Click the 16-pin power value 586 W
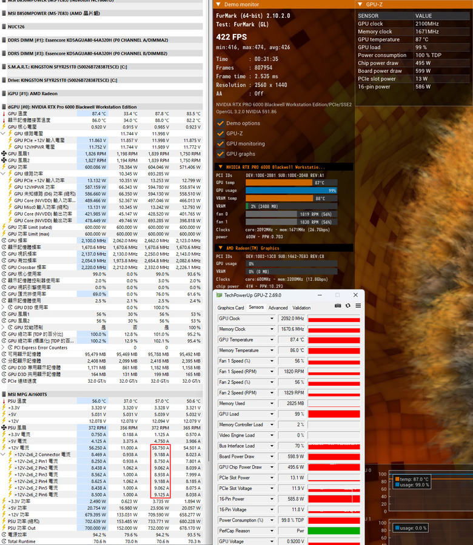The width and height of the screenshot is (473, 545). 423,87
